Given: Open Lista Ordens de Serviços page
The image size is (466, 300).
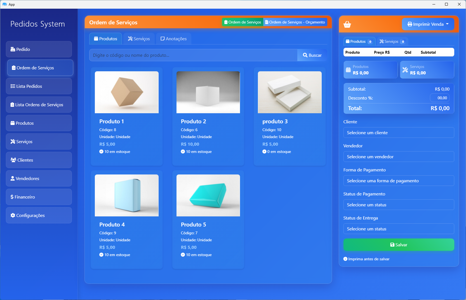Looking at the screenshot, I should pyautogui.click(x=39, y=105).
